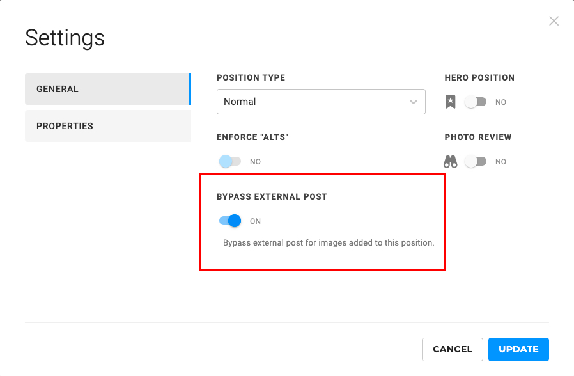Switch to the Properties tab
Screen dimensions: 574x376
[x=107, y=126]
